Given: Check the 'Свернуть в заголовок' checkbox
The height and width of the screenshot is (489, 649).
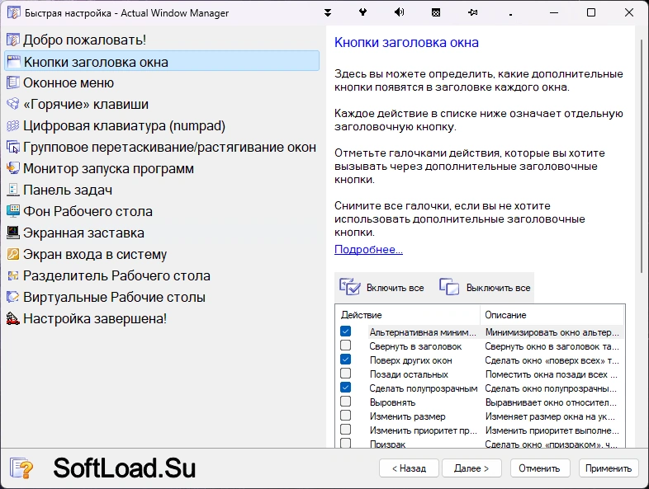Looking at the screenshot, I should point(346,346).
